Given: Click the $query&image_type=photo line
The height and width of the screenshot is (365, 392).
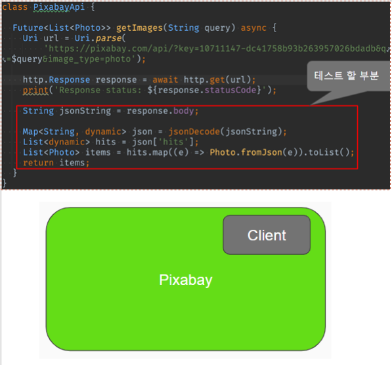Looking at the screenshot, I should click(74, 59).
